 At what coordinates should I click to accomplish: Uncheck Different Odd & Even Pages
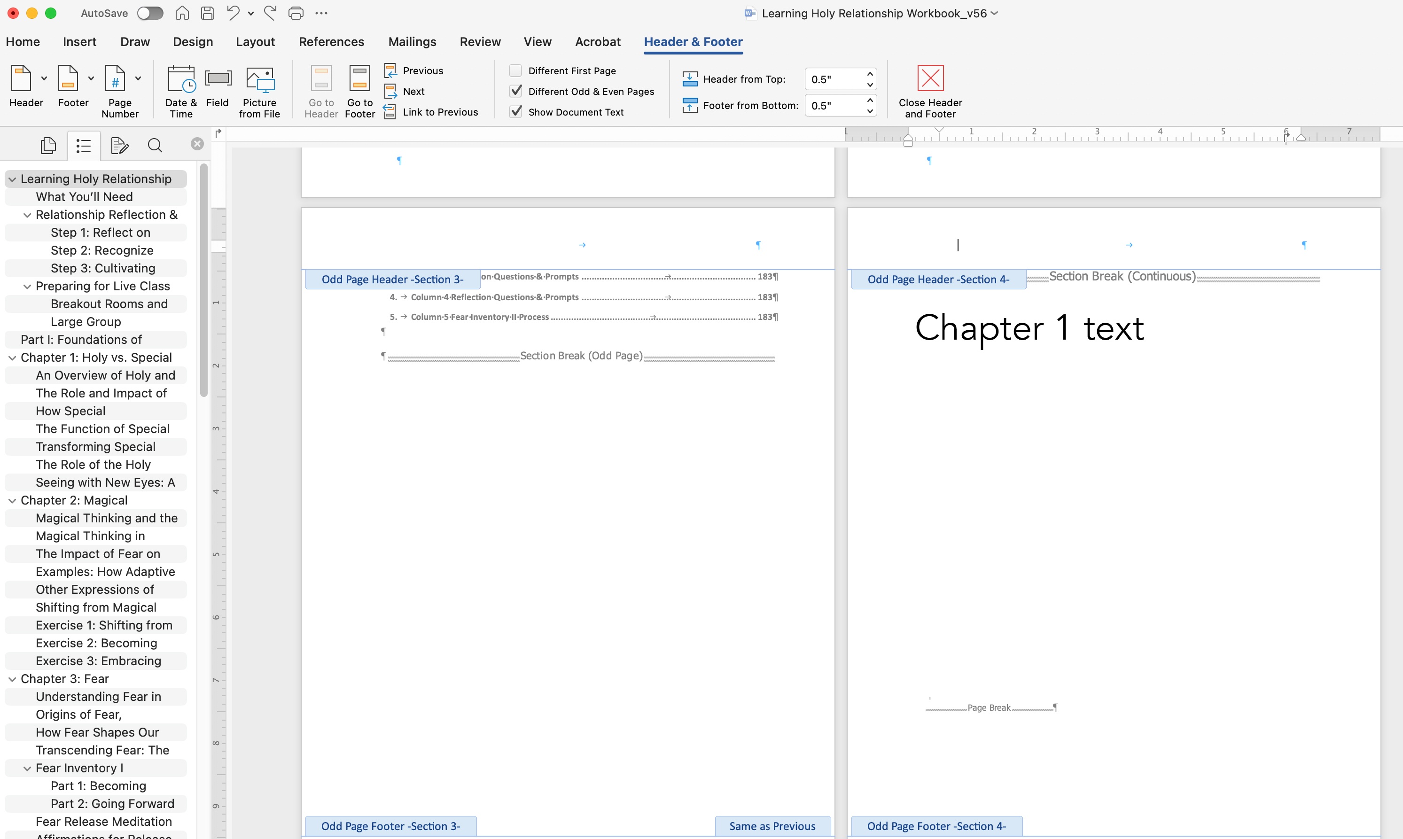tap(515, 91)
